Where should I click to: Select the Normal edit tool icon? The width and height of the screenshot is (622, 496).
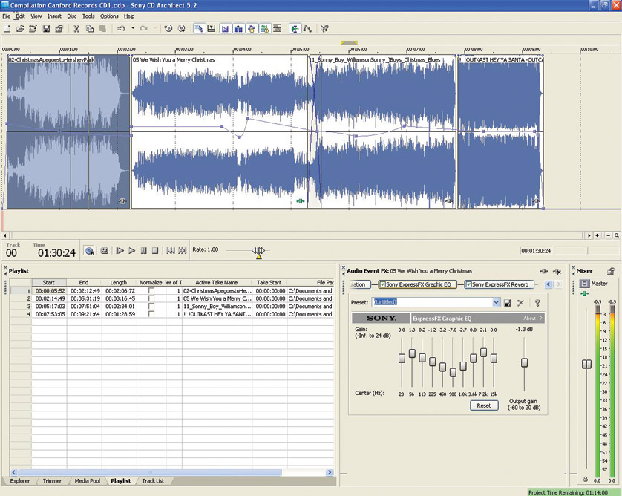coord(295,28)
